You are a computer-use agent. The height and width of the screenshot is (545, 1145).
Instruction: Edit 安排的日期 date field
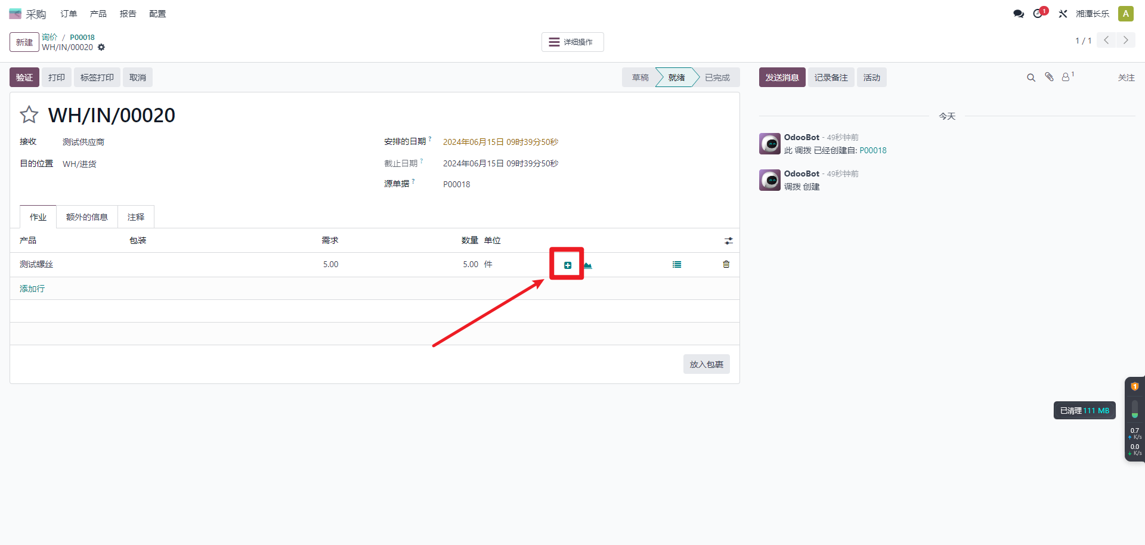(501, 142)
